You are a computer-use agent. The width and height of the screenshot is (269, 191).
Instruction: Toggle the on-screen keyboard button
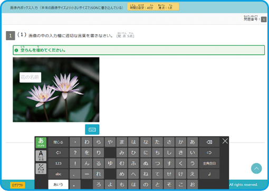[92, 129]
